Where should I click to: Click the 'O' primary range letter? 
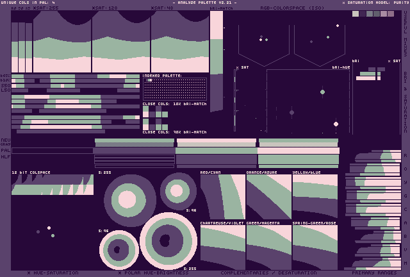pyautogui.click(x=406, y=169)
